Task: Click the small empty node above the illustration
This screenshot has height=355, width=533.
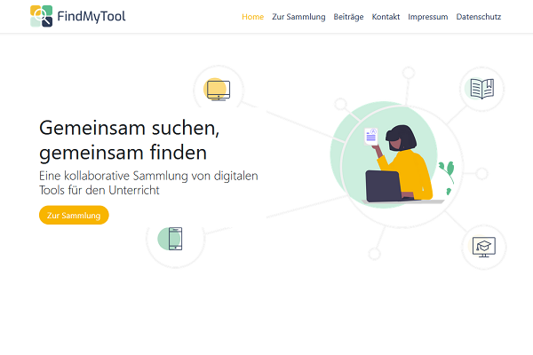Action: click(x=409, y=73)
